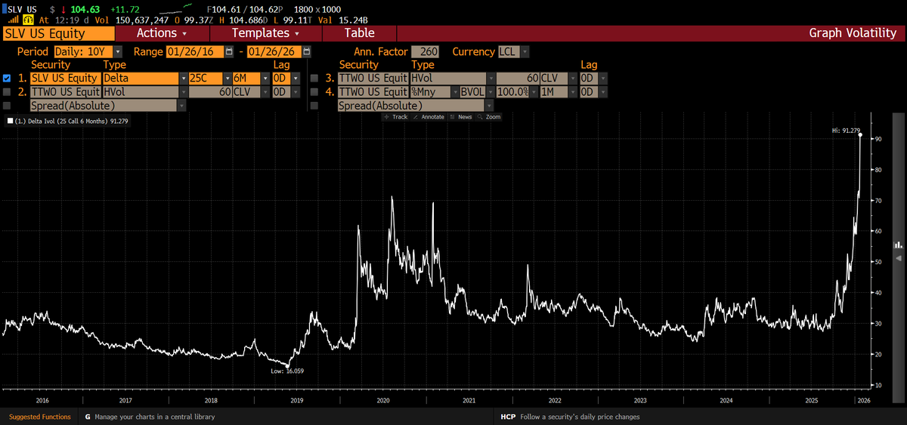The image size is (907, 425).
Task: Enable series 4 TTWO %Mny checkbox
Action: (314, 91)
